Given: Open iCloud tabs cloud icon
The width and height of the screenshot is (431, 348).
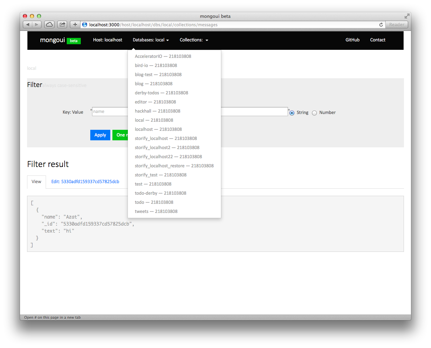Looking at the screenshot, I should pyautogui.click(x=50, y=25).
